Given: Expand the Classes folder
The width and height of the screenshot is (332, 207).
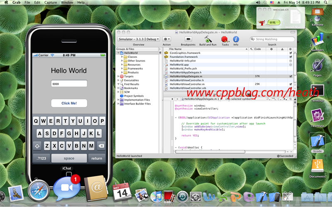Looking at the screenshot, I should click(x=122, y=57).
